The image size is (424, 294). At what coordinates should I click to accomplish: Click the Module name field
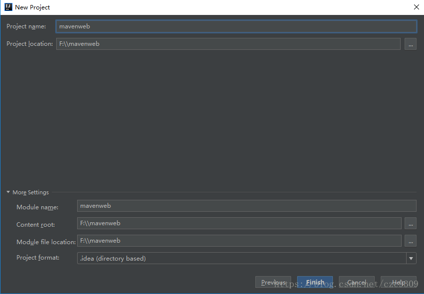coord(247,206)
